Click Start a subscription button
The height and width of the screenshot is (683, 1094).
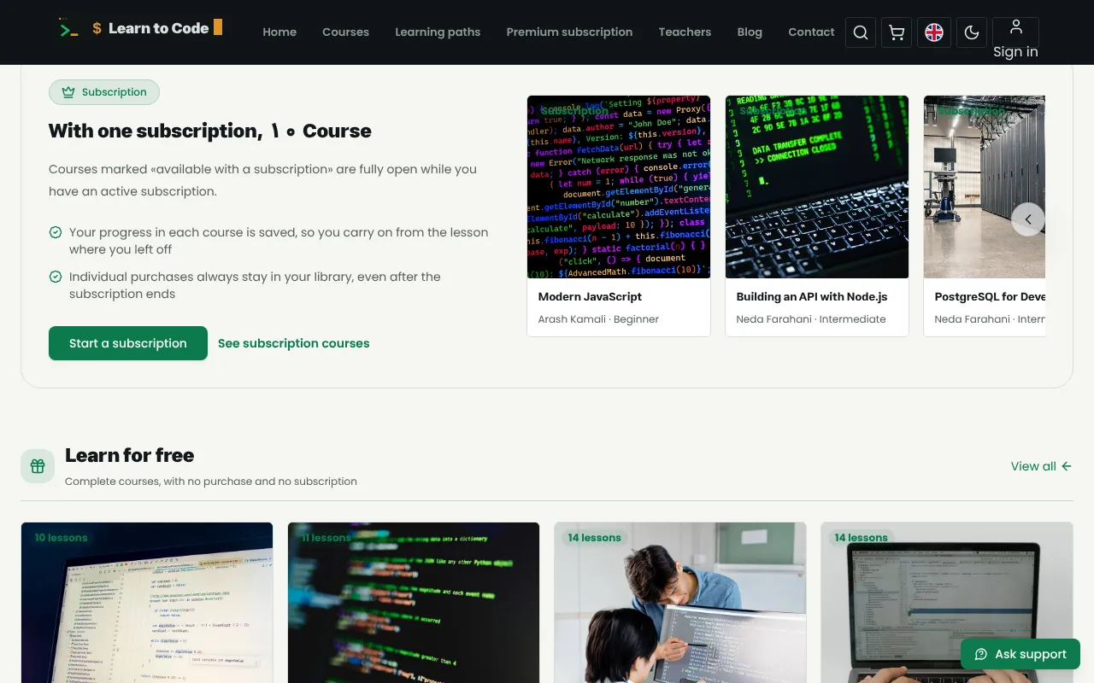[x=128, y=343]
